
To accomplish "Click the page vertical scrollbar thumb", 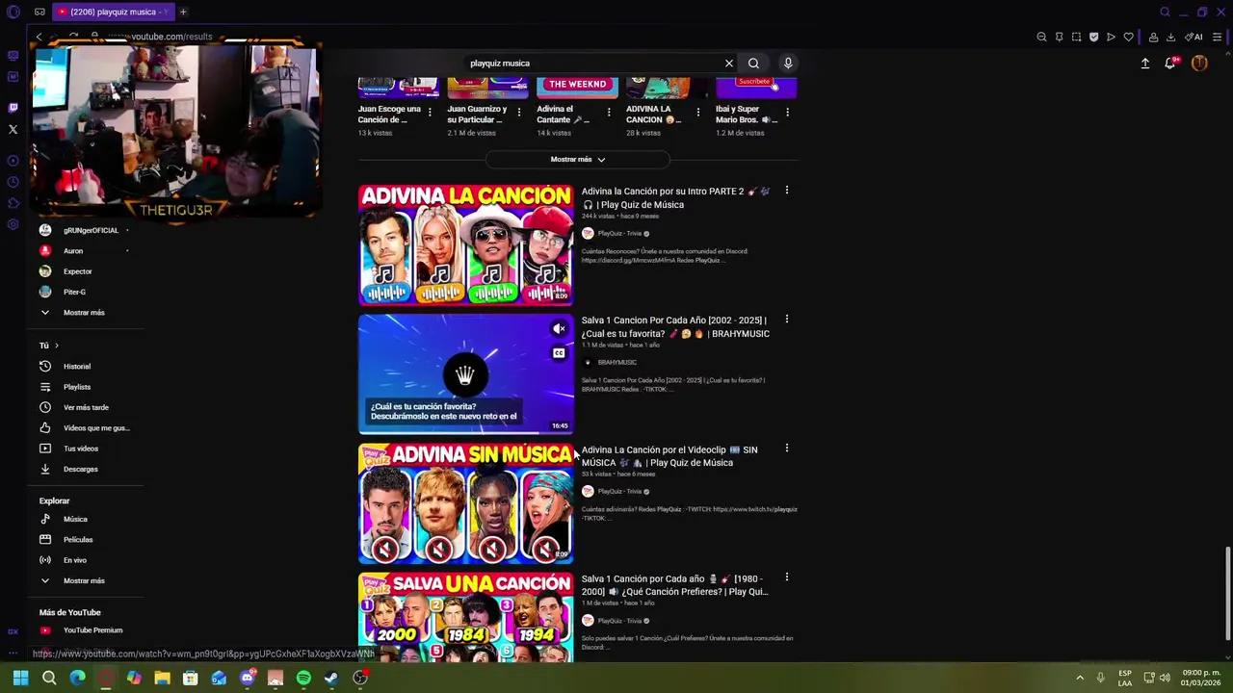I will (x=1227, y=592).
